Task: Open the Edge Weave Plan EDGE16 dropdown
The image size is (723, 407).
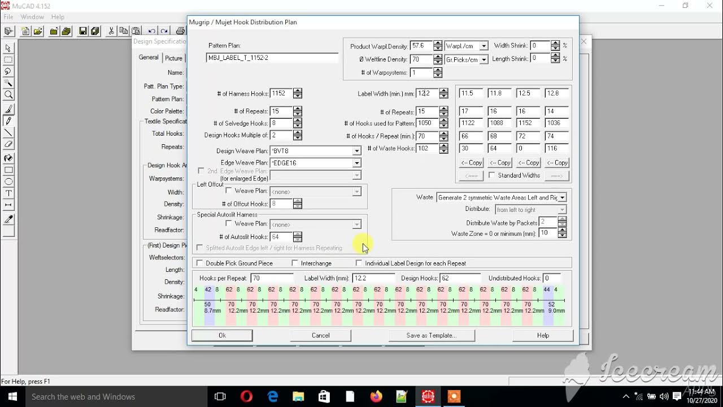Action: tap(356, 163)
